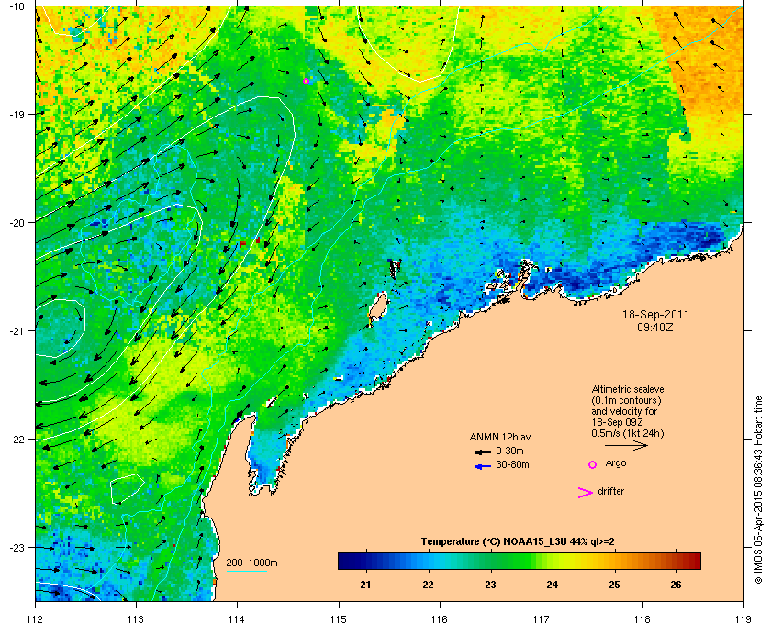Click the 'Argo' legend label

616,463
